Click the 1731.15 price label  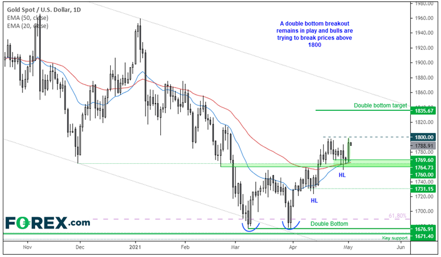coord(423,189)
